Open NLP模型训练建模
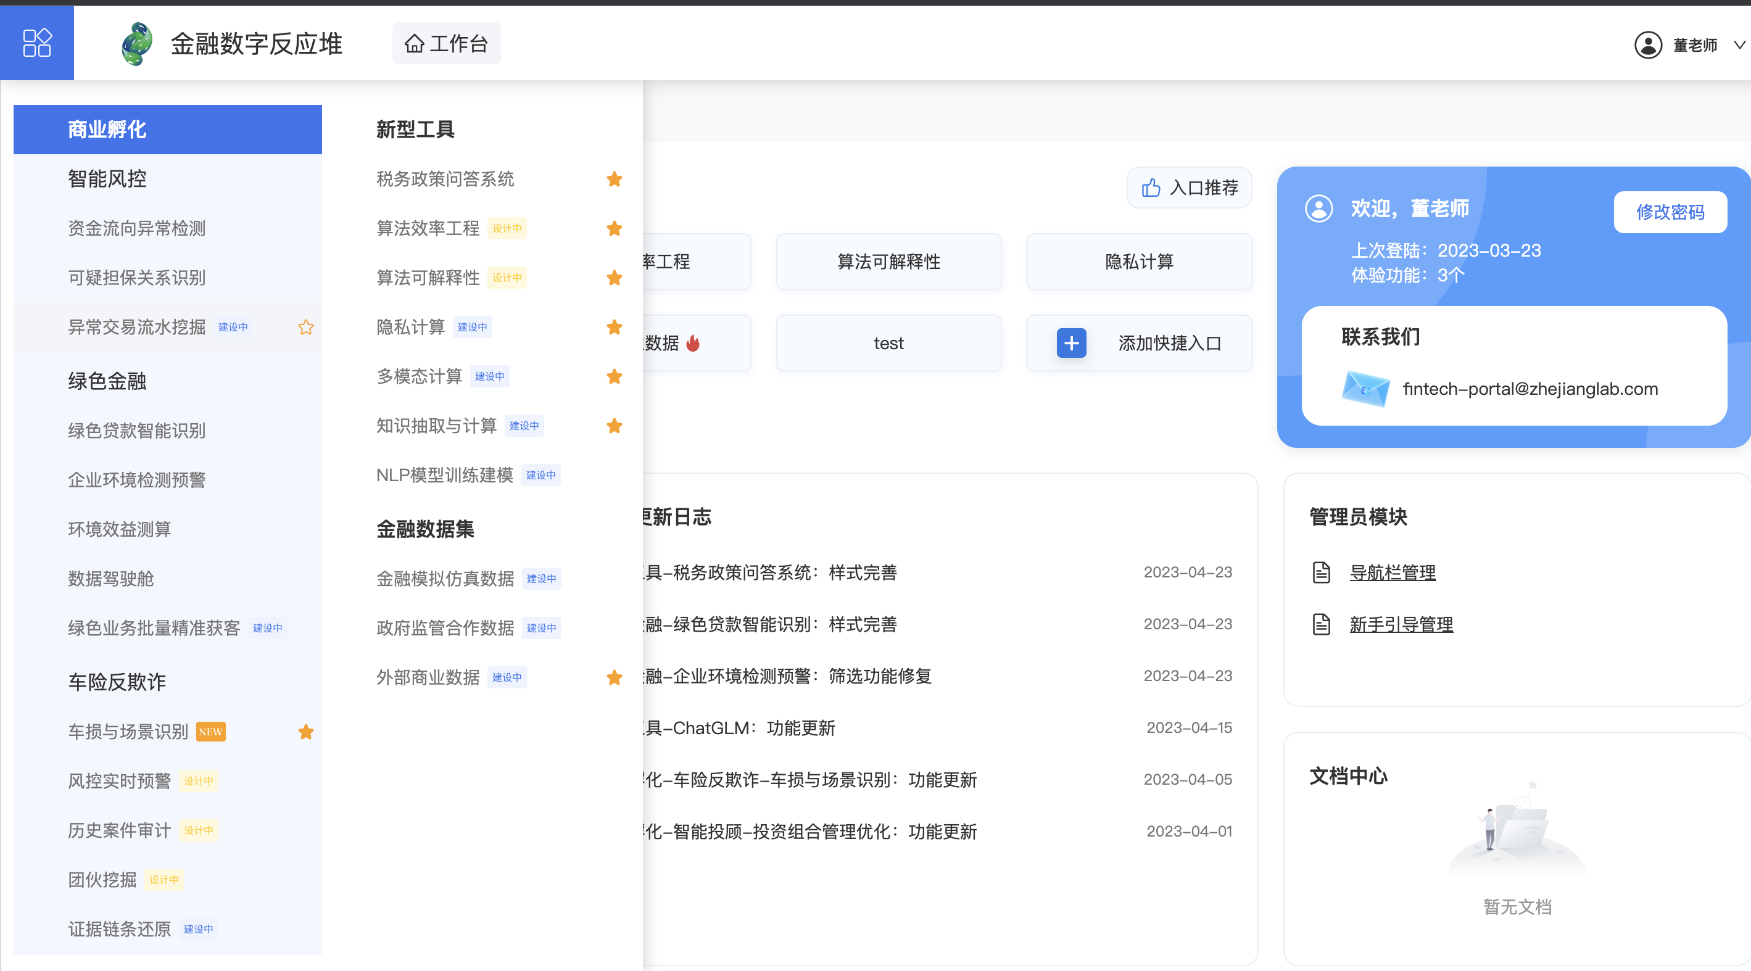The height and width of the screenshot is (971, 1751). [445, 474]
